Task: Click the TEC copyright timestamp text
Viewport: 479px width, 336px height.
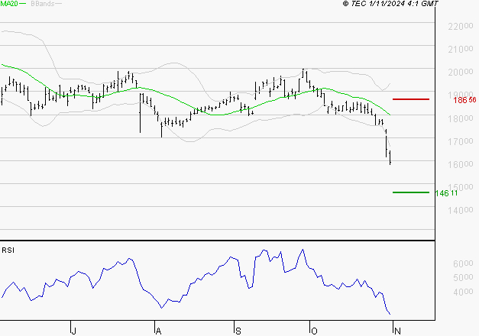Action: [390, 4]
